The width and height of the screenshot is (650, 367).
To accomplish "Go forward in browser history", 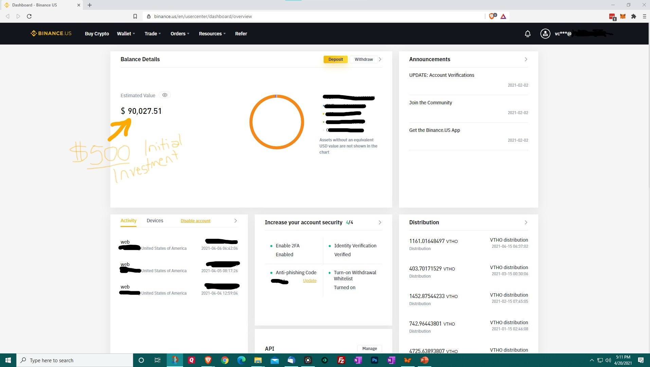I will (18, 16).
